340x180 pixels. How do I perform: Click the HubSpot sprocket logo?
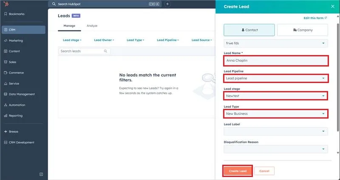click(x=5, y=4)
